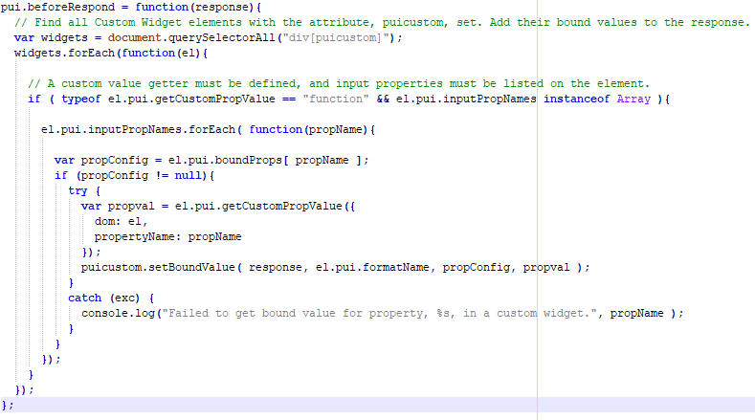
Task: Click the 'typeof' keyword in the if condition
Action: [x=81, y=99]
